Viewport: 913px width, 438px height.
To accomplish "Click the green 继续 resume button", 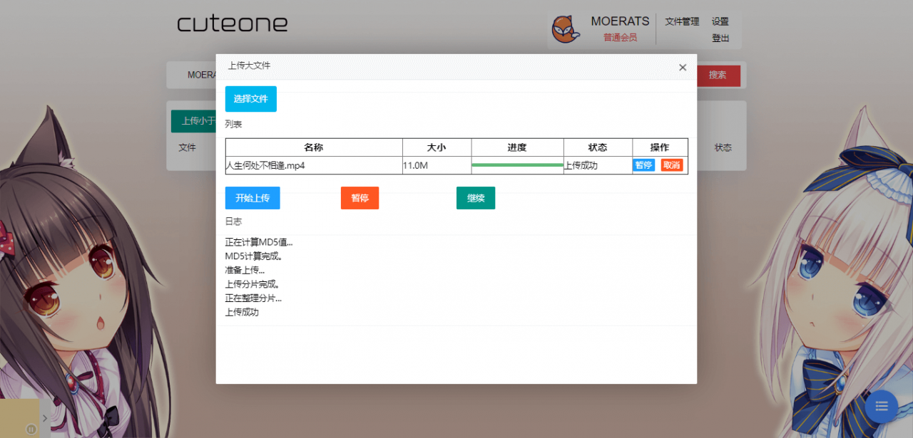I will [475, 198].
